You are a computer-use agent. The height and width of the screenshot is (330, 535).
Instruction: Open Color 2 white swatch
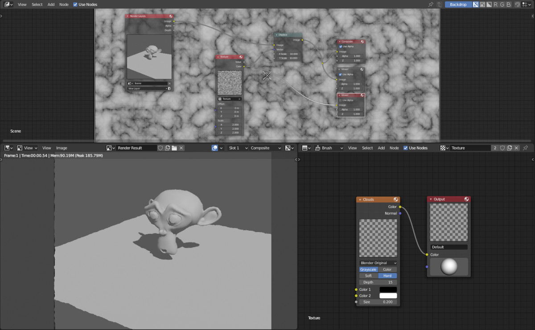(x=388, y=296)
